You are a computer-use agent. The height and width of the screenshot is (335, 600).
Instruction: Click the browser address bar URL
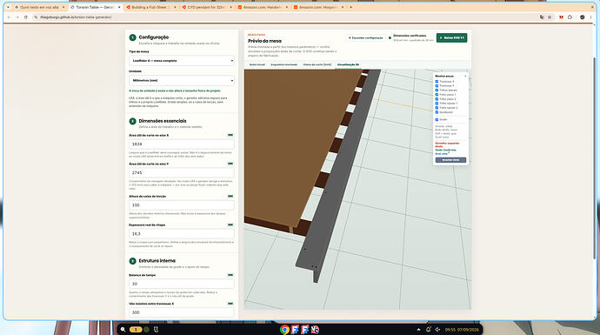[x=76, y=17]
